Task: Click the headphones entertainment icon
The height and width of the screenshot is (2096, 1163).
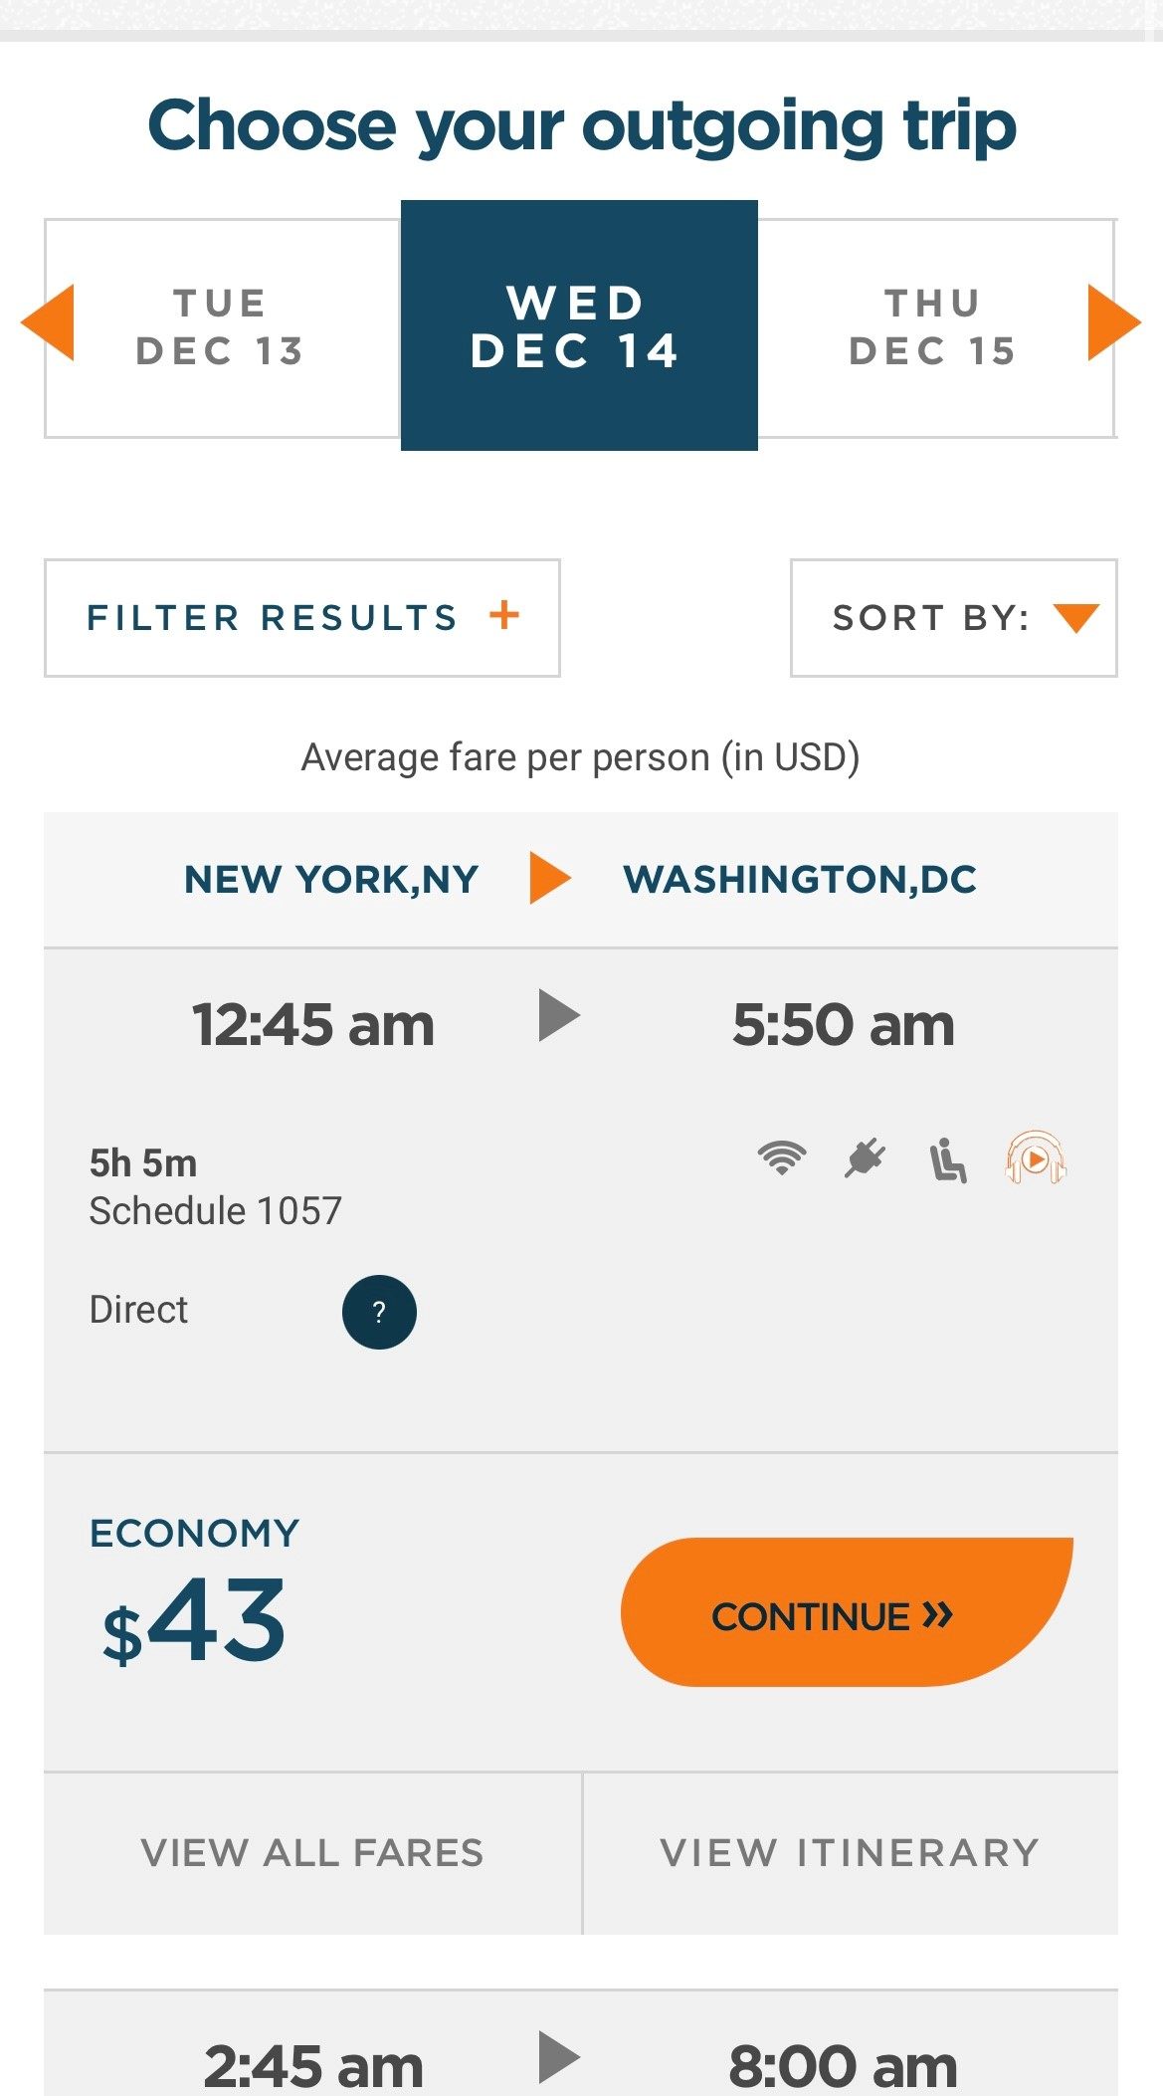Action: [1035, 1159]
